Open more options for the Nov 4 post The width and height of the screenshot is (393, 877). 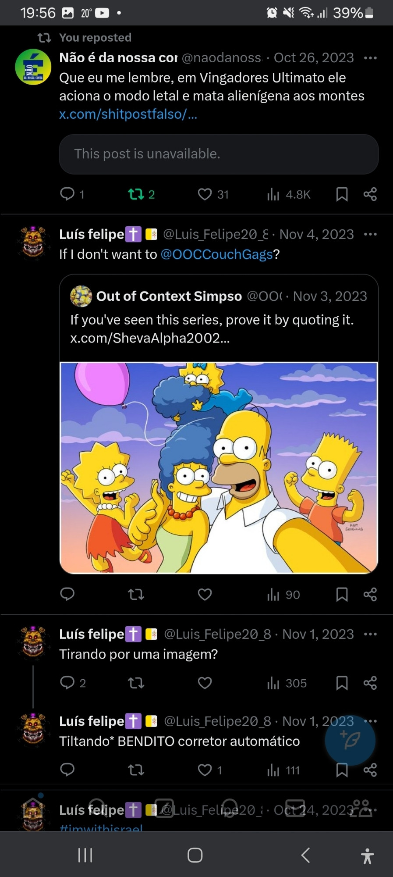point(370,234)
